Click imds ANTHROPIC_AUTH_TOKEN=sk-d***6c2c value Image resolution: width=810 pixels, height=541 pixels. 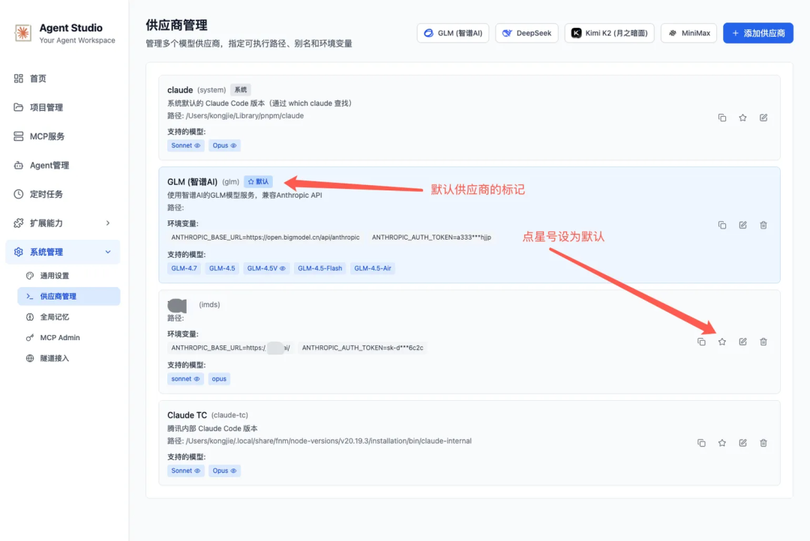[x=363, y=348]
